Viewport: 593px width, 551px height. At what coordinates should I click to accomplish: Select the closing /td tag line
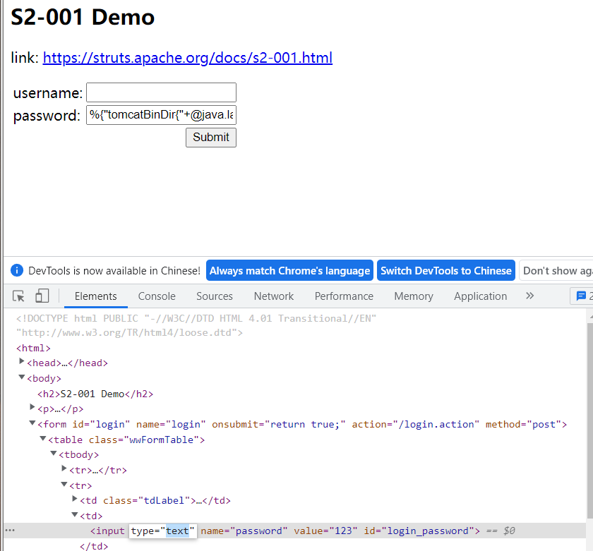pyautogui.click(x=94, y=546)
